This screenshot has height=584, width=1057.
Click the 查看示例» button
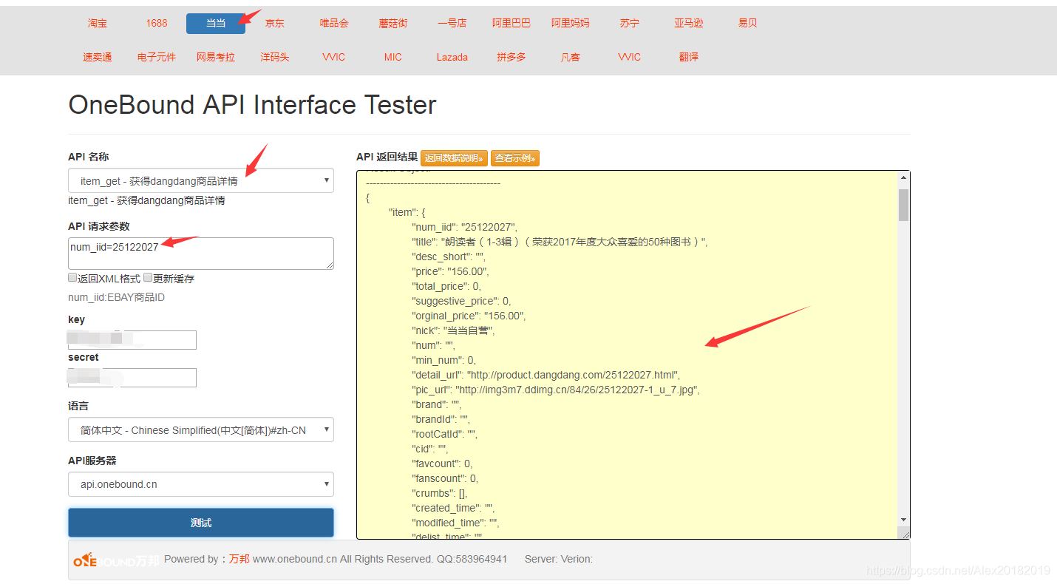[x=515, y=158]
